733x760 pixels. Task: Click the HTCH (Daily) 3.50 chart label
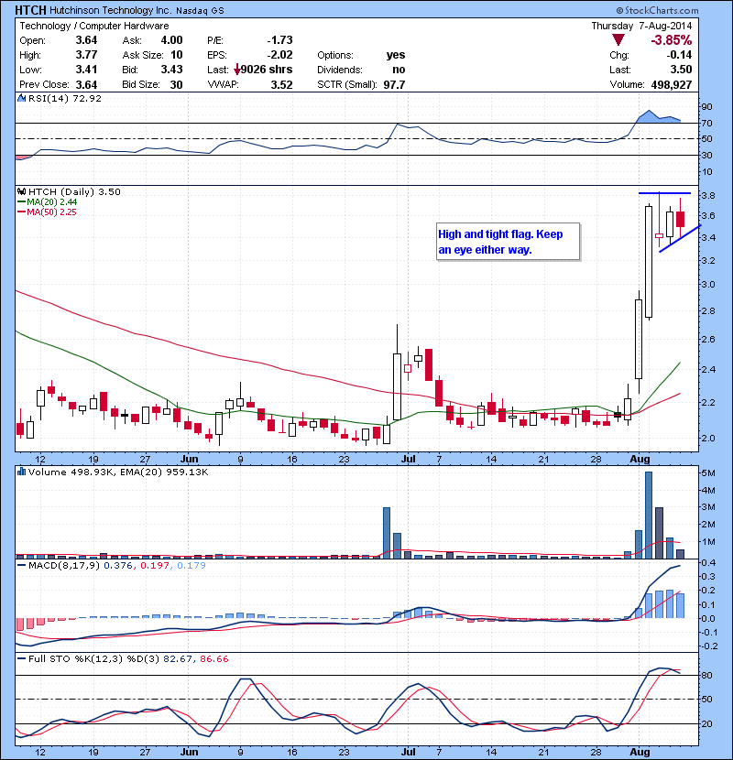click(x=74, y=192)
